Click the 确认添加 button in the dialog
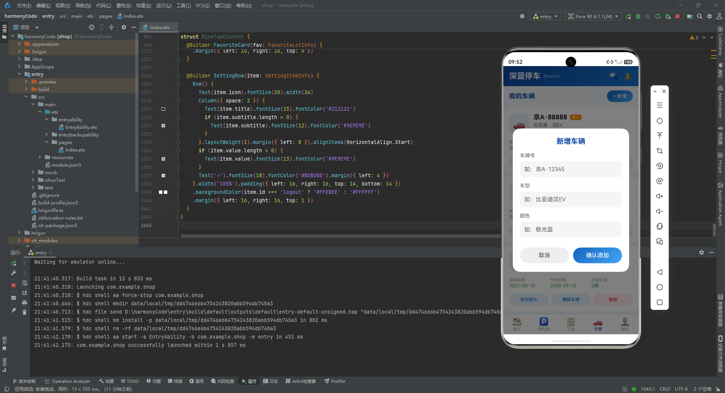This screenshot has height=393, width=725. [x=597, y=255]
